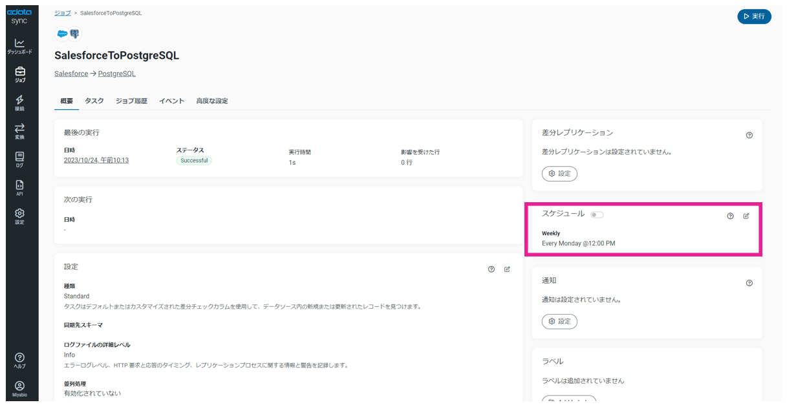This screenshot has width=796, height=407.
Task: Switch to the 高度な設定 tab
Action: coord(212,101)
